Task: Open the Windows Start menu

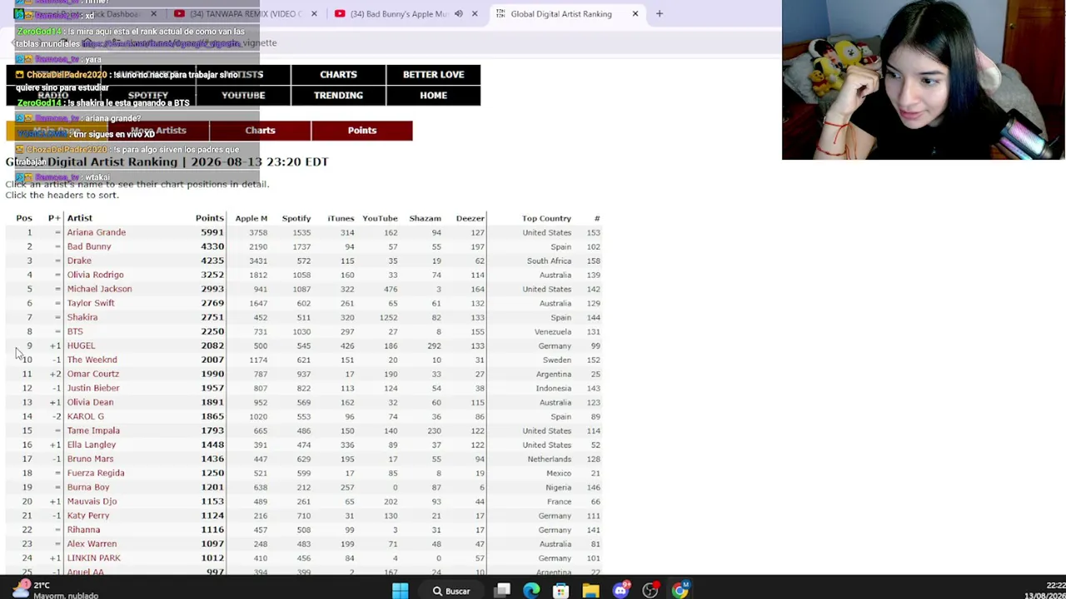Action: click(x=401, y=591)
